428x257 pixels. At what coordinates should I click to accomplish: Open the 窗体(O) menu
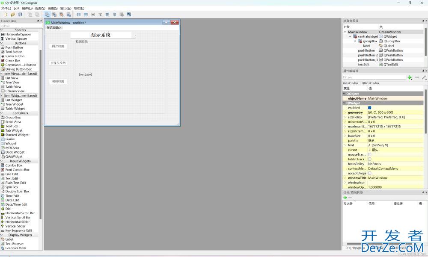tap(27, 8)
